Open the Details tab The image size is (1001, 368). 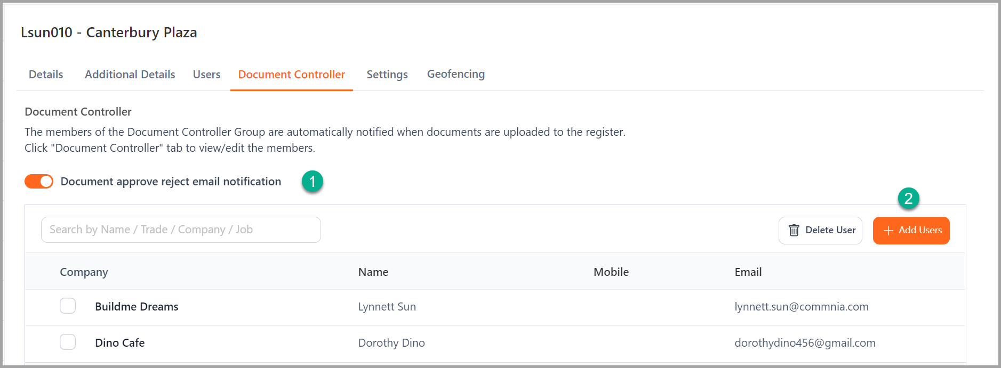click(x=46, y=75)
